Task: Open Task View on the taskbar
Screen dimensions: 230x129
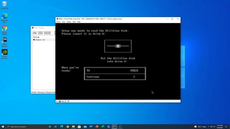Action: pyautogui.click(x=56, y=126)
